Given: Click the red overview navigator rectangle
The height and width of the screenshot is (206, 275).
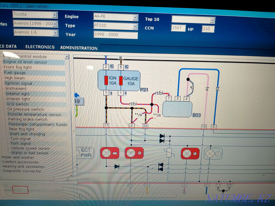Looking at the screenshot, I should point(20,190).
